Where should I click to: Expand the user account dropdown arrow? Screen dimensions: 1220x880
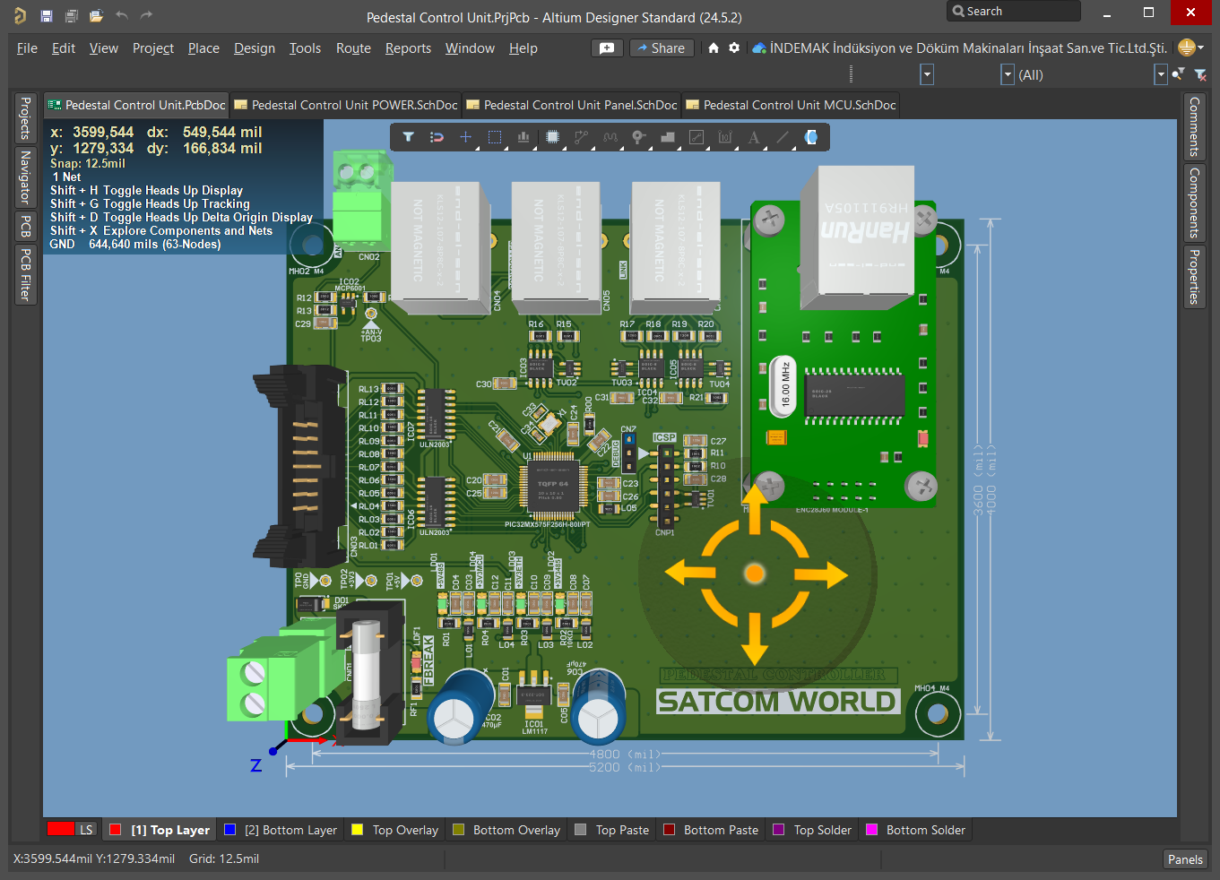point(1201,47)
